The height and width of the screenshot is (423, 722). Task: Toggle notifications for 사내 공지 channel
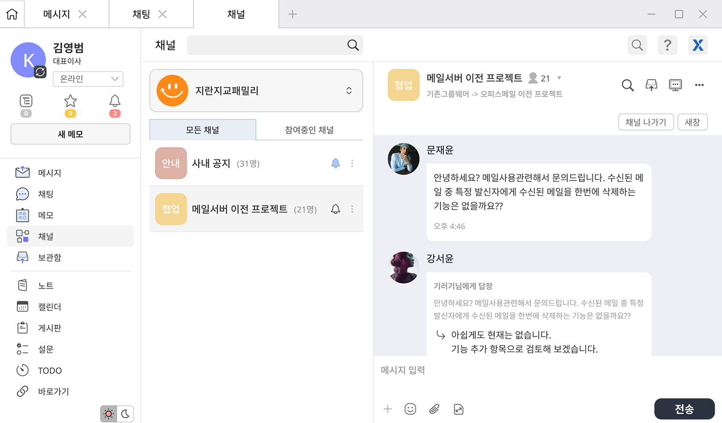pyautogui.click(x=336, y=163)
